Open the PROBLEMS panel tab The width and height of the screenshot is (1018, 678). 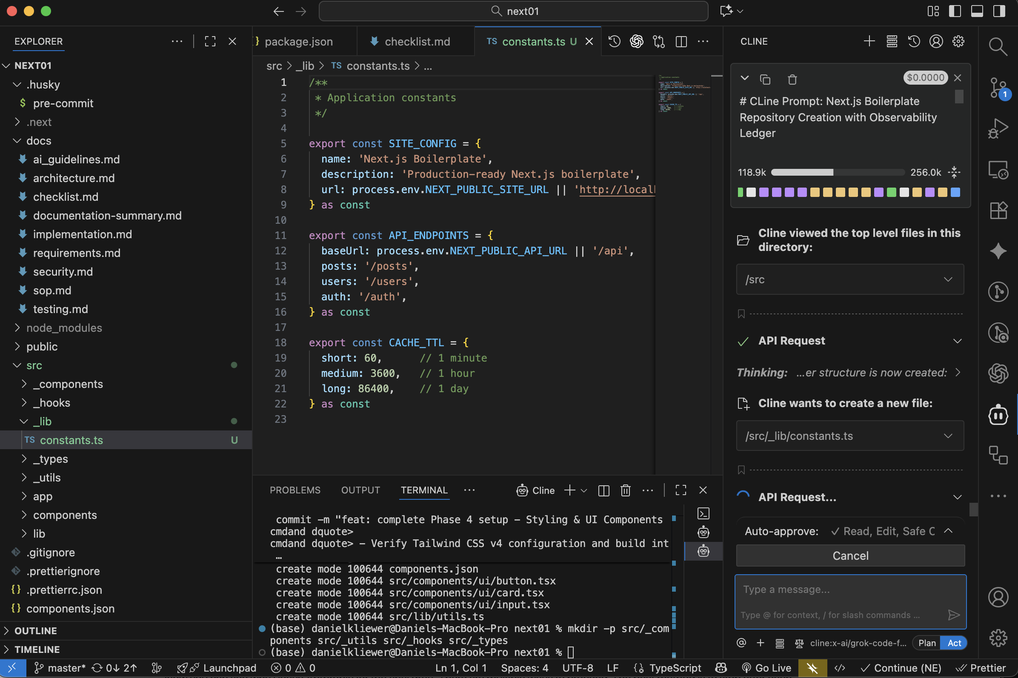coord(295,490)
